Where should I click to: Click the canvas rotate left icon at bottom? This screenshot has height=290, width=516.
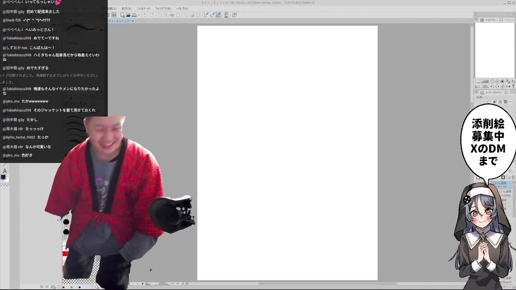click(173, 284)
